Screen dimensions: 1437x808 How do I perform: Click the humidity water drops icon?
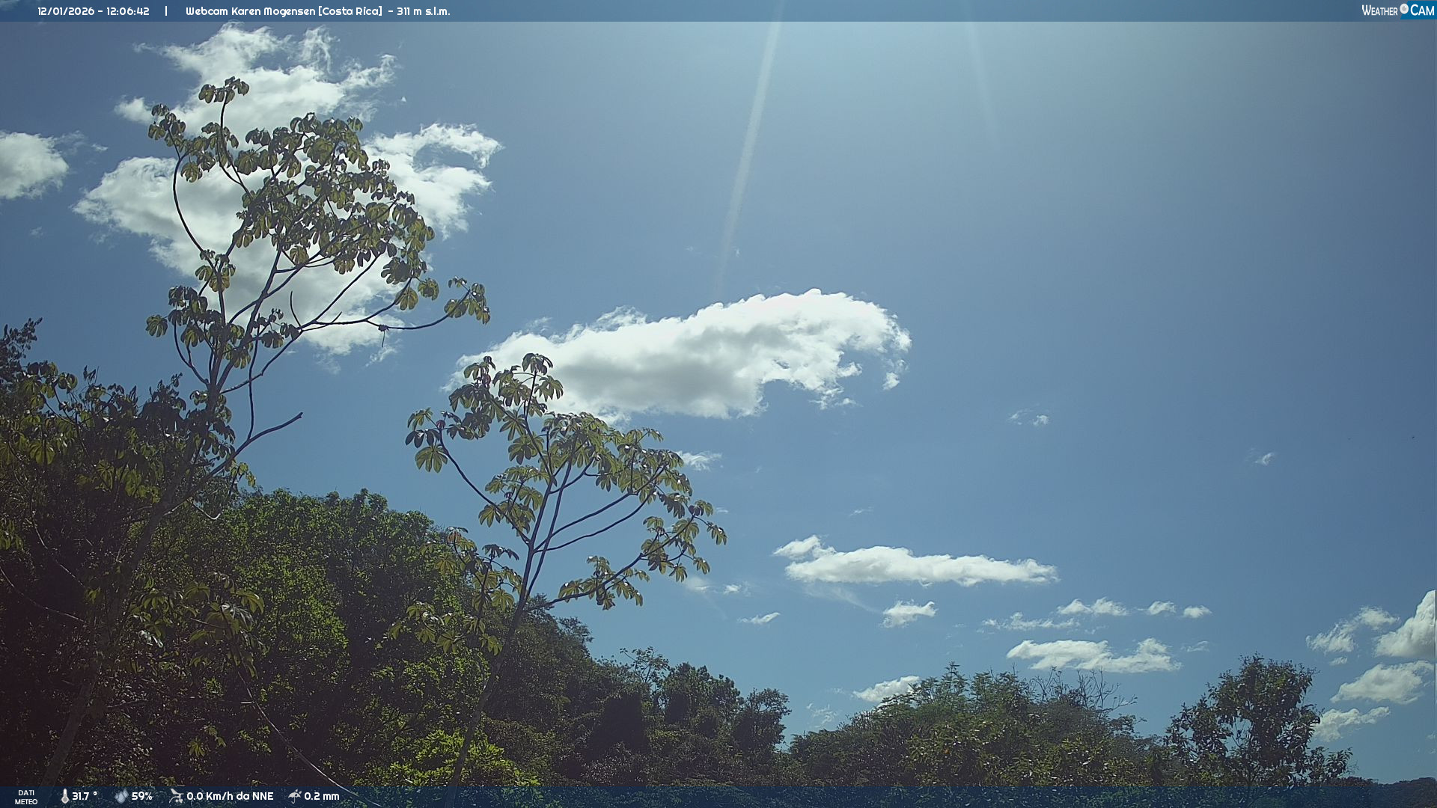coord(121,796)
